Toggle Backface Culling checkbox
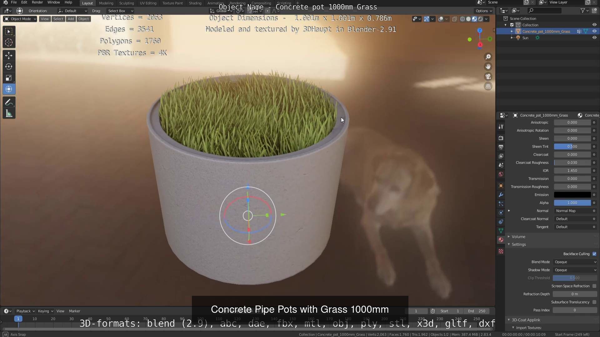This screenshot has width=600, height=337. [x=594, y=254]
